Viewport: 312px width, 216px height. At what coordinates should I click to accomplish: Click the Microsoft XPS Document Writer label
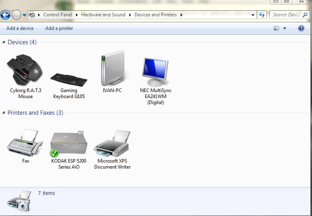[112, 164]
